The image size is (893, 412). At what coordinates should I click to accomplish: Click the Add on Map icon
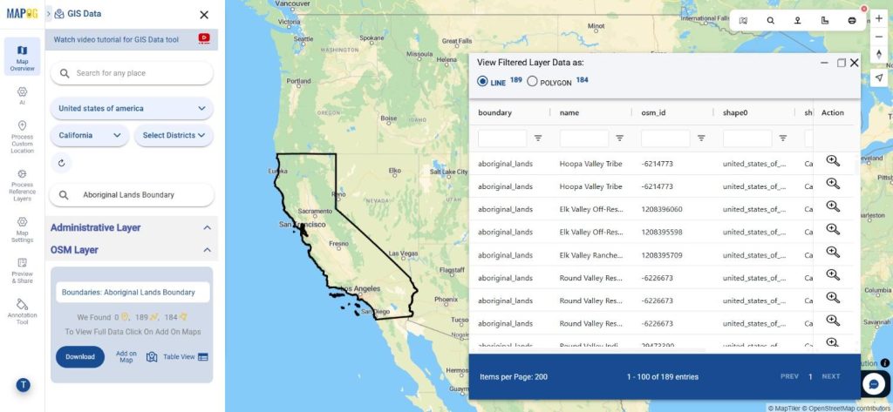(152, 357)
